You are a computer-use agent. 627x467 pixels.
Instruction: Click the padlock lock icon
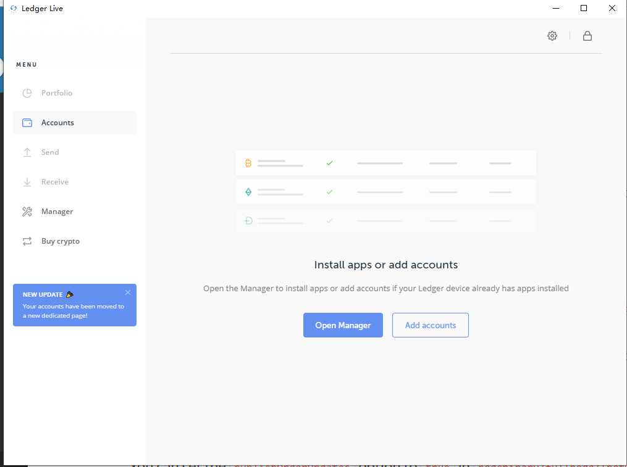click(x=587, y=36)
